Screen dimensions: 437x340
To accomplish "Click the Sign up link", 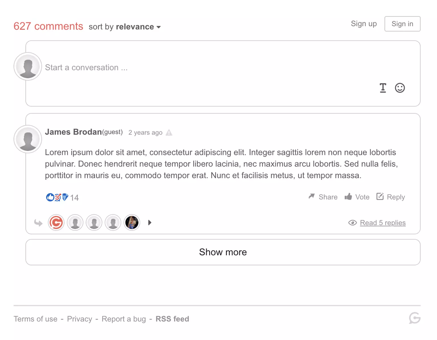I will (364, 24).
